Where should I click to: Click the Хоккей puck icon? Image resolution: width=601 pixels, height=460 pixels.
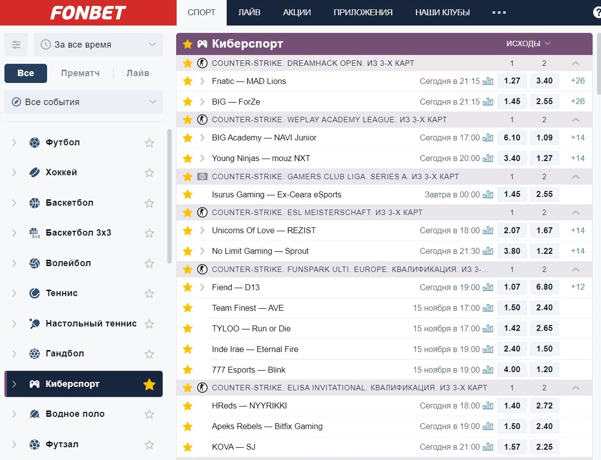(34, 172)
